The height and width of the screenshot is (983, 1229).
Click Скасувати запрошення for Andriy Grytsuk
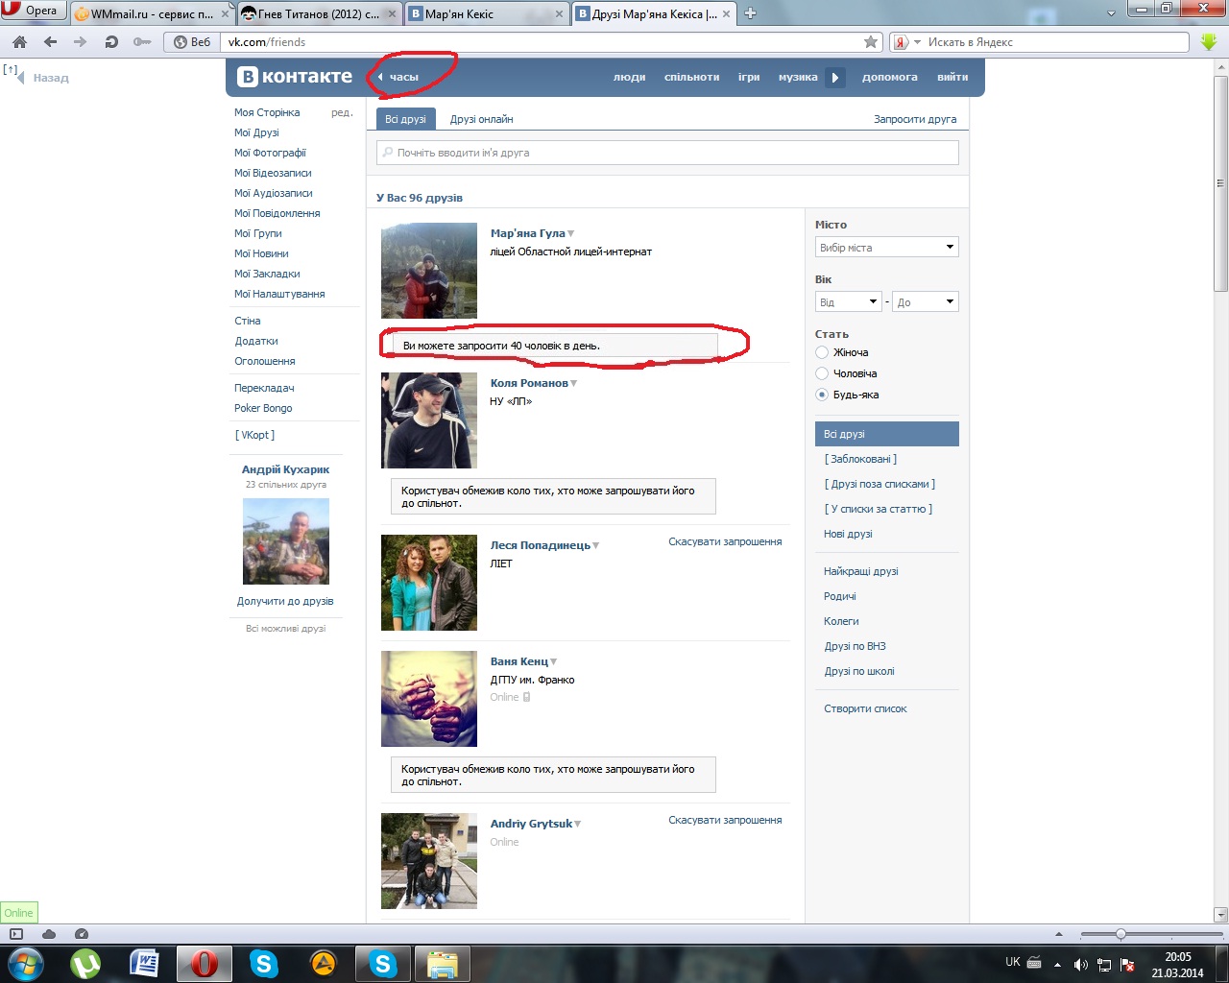725,820
